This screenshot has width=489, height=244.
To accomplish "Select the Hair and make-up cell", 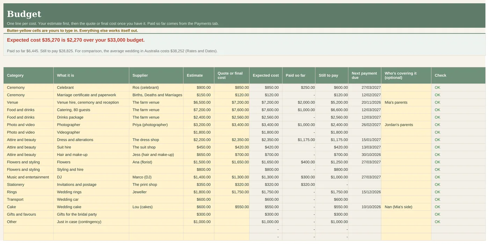I will [x=91, y=155].
